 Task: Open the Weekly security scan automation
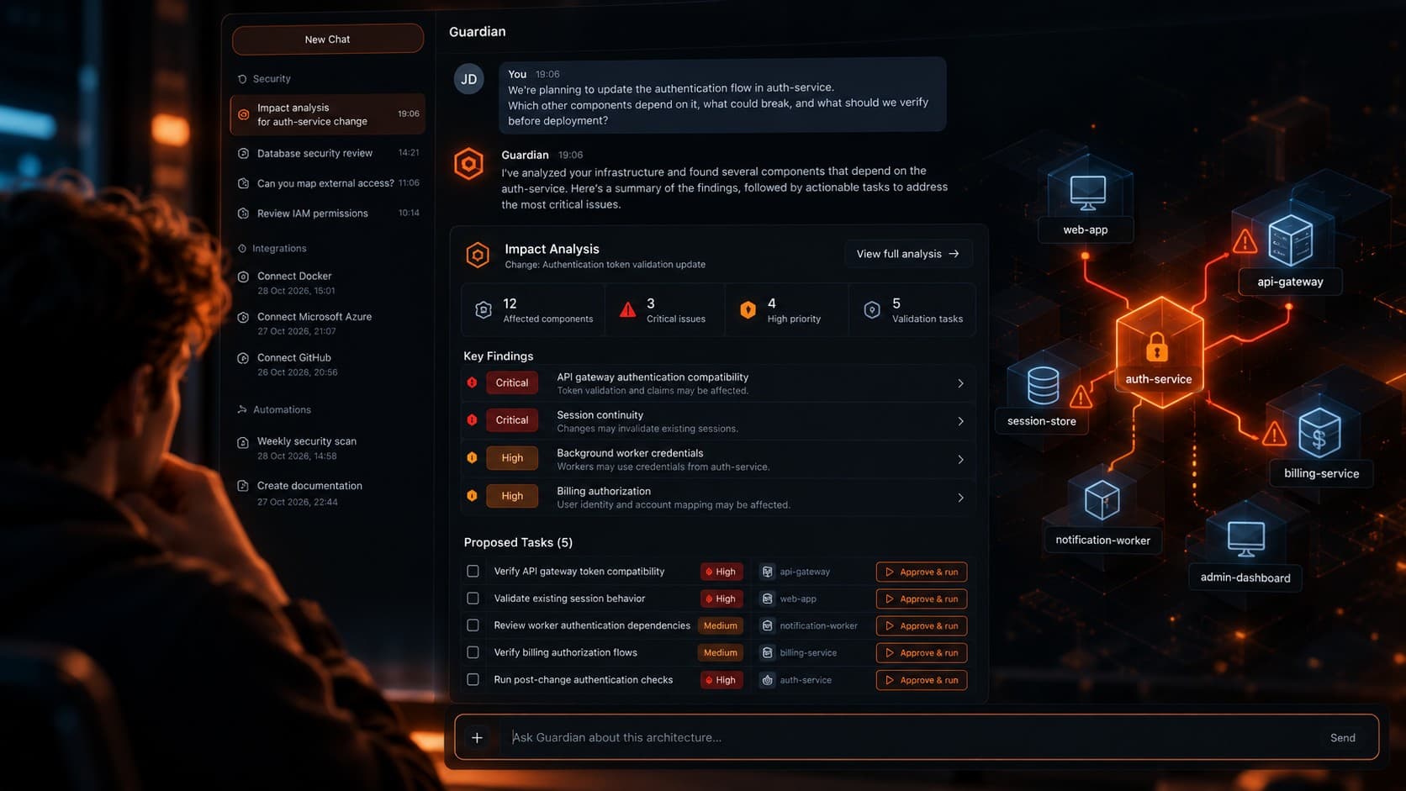tap(327, 448)
